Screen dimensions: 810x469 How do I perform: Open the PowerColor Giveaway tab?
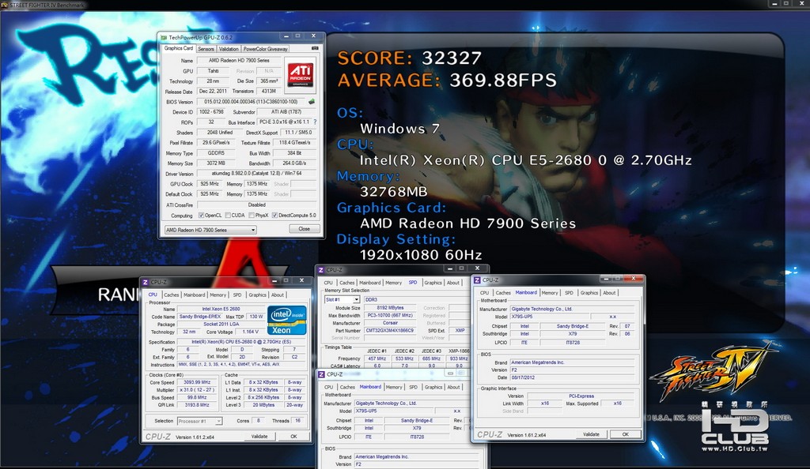(265, 49)
